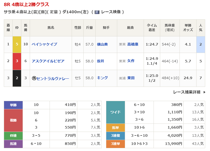Click the 外 foreign-horse mark beside セントラルヴァレー
This screenshot has height=151, width=210.
(34, 78)
